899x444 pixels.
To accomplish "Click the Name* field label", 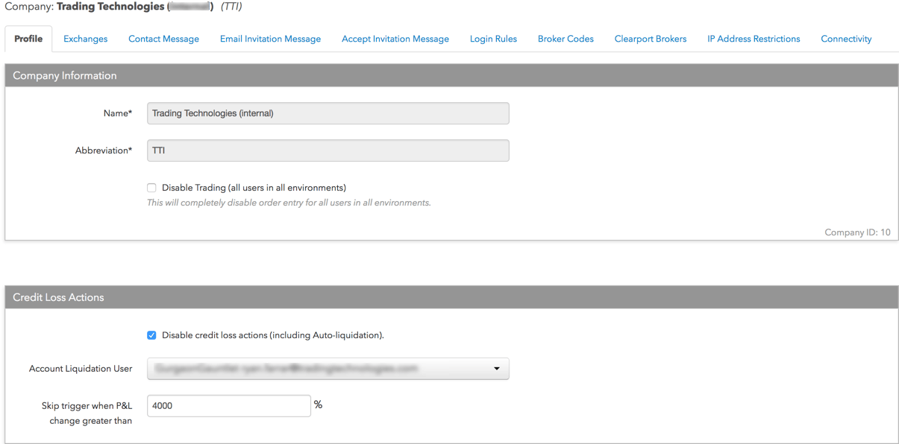I will pyautogui.click(x=118, y=113).
